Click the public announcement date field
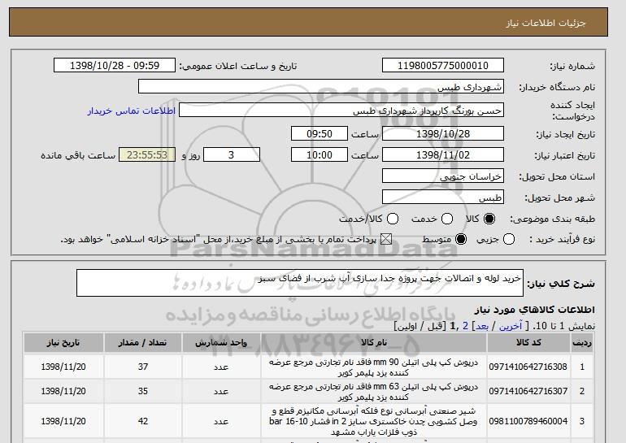The width and height of the screenshot is (626, 443). point(115,66)
